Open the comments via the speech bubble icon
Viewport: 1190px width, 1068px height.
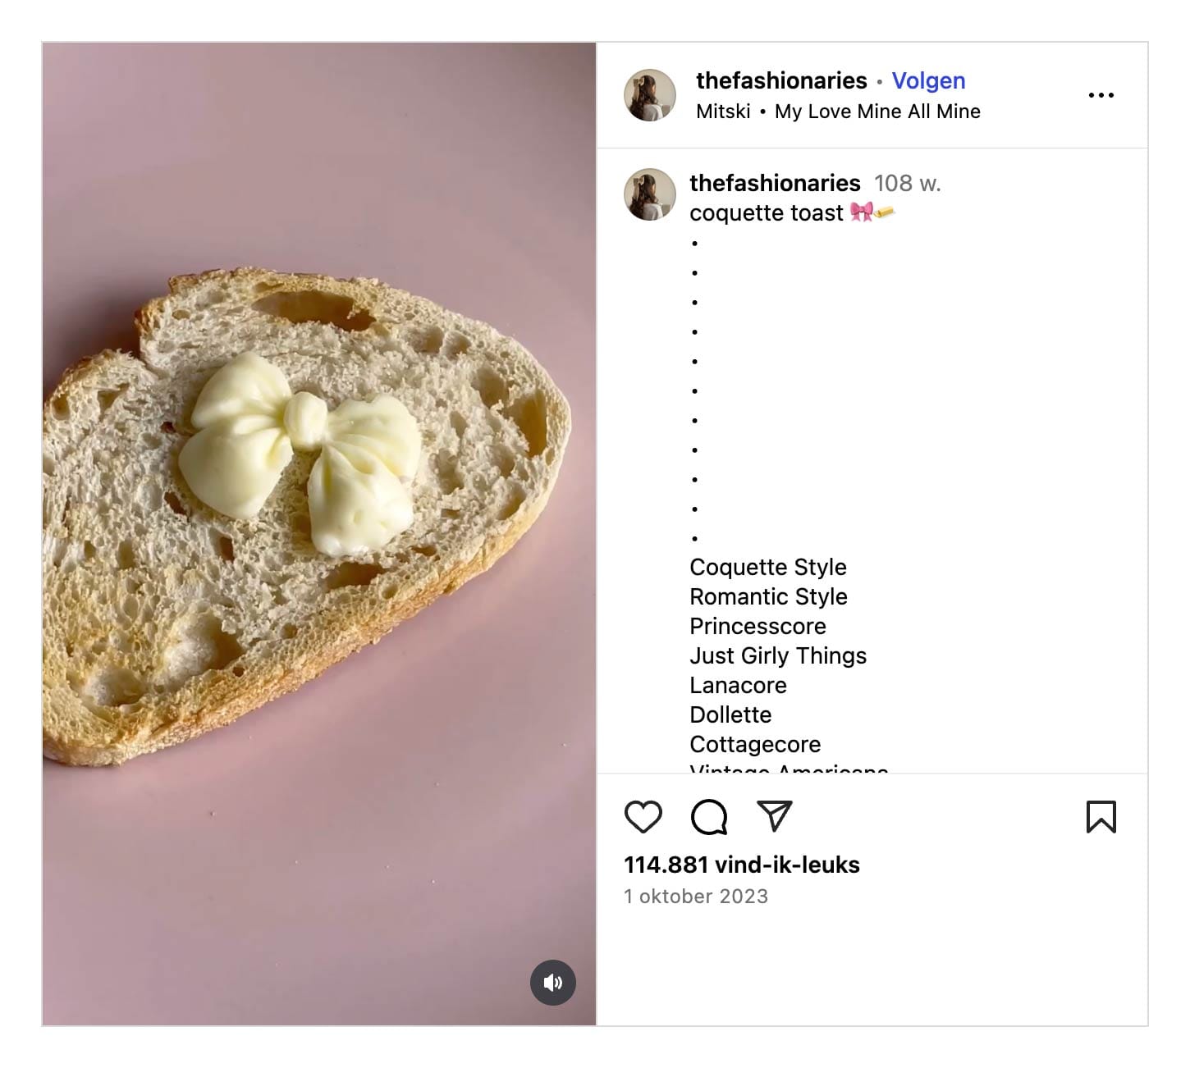(x=711, y=817)
